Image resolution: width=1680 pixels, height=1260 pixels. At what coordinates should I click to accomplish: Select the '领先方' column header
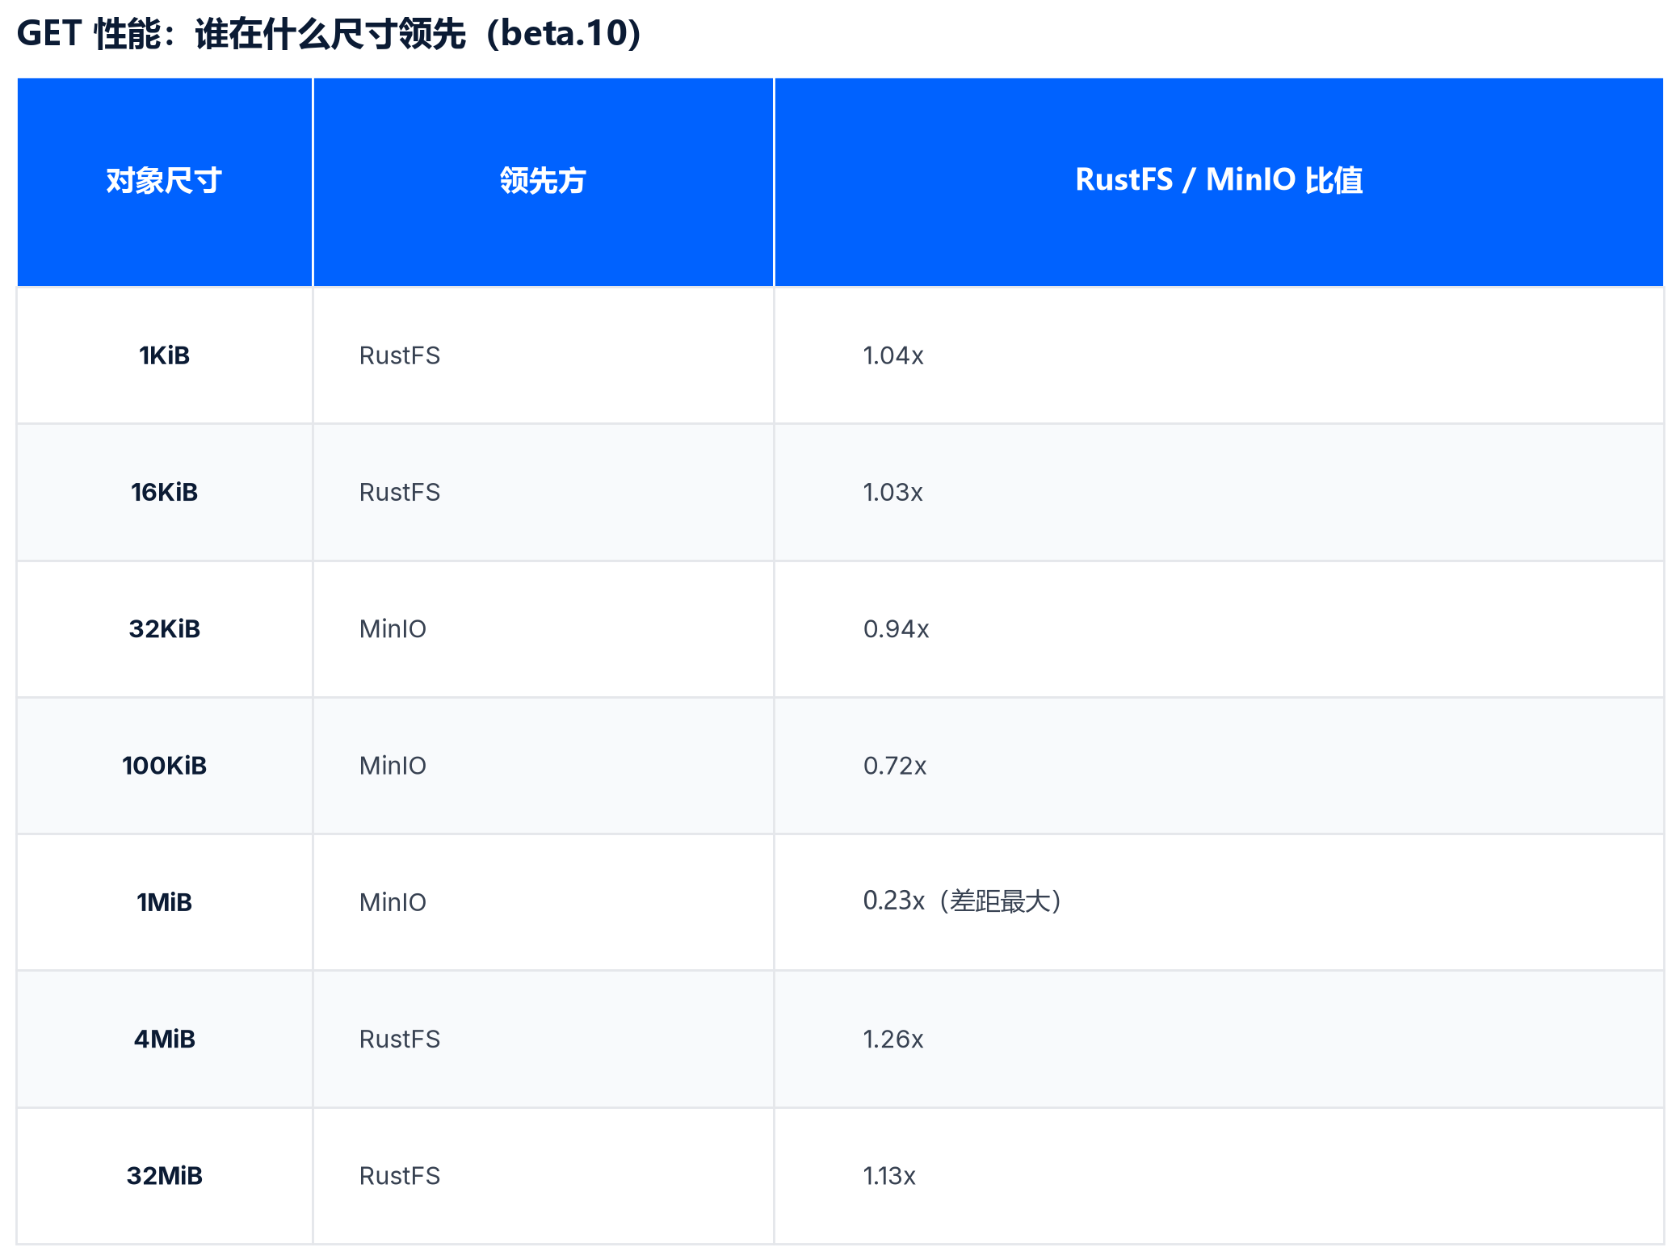(x=543, y=180)
